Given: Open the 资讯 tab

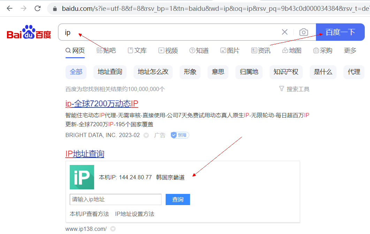Looking at the screenshot, I should click(x=261, y=51).
